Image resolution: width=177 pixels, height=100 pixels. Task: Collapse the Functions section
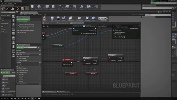17,55
